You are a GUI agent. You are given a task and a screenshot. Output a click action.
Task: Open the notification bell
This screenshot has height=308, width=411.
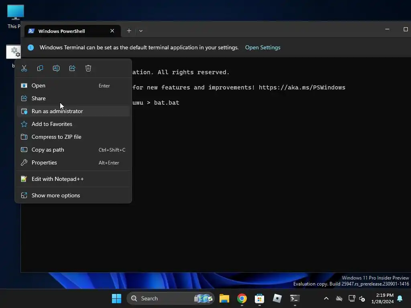click(x=400, y=298)
